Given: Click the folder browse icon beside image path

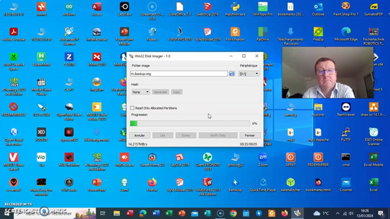Looking at the screenshot, I should (x=232, y=74).
